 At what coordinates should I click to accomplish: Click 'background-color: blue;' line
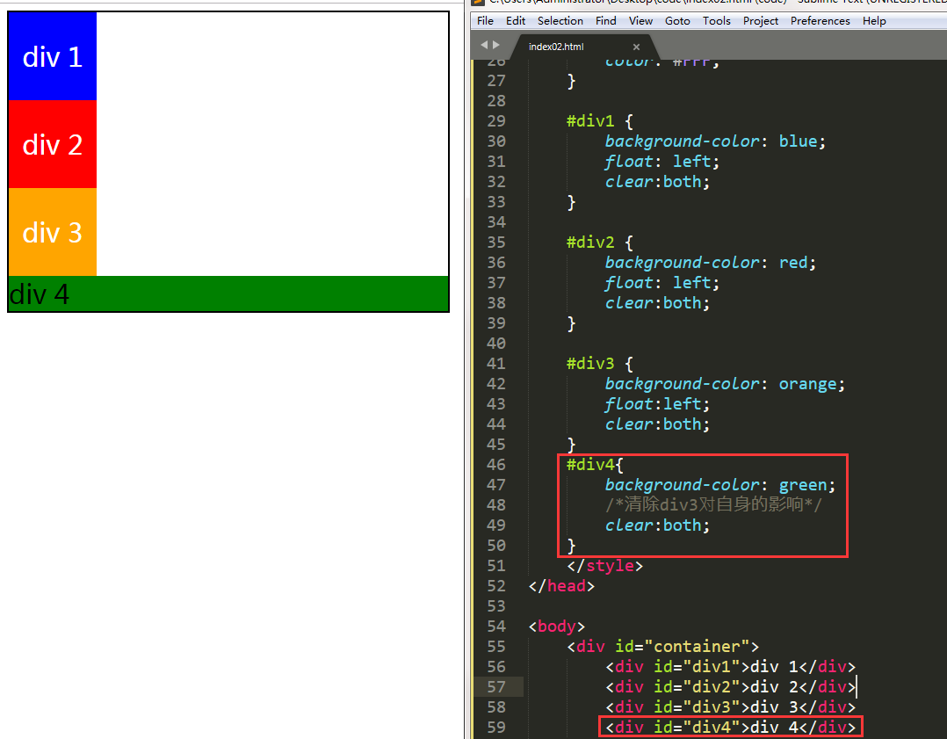click(715, 141)
